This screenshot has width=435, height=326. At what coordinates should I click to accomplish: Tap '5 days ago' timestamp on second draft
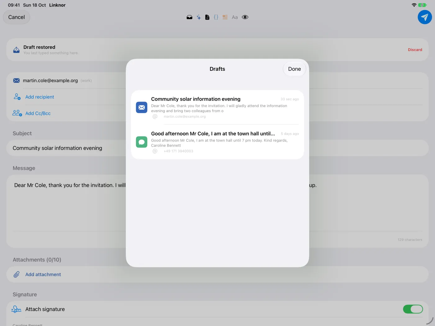pyautogui.click(x=290, y=134)
